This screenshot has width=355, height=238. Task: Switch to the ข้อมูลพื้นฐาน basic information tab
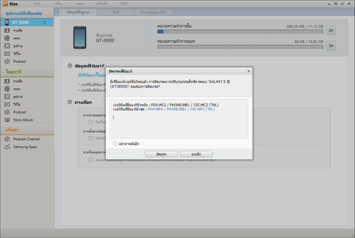(78, 12)
